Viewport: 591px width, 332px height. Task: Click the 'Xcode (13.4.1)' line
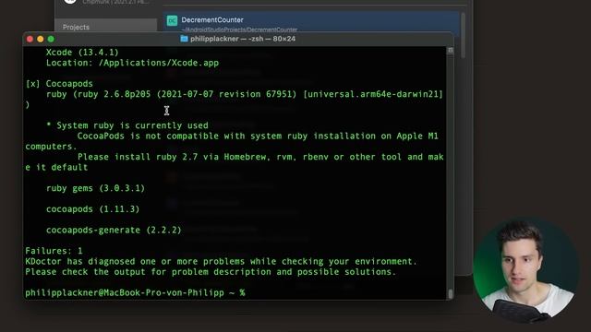pos(82,53)
